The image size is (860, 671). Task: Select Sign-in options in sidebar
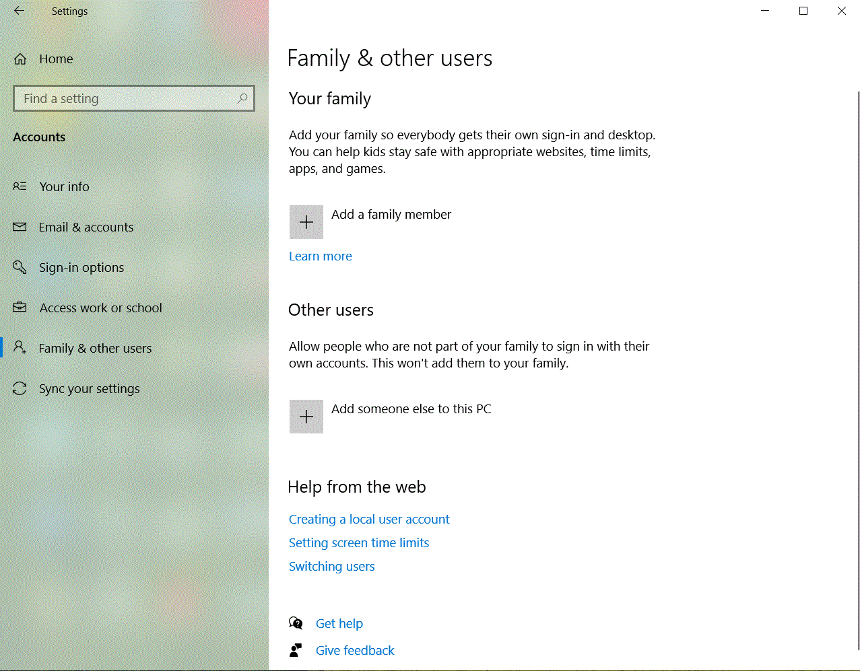click(x=135, y=267)
